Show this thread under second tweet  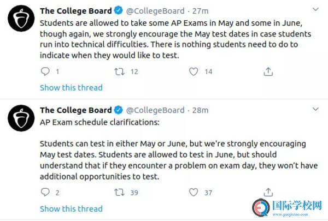click(71, 208)
